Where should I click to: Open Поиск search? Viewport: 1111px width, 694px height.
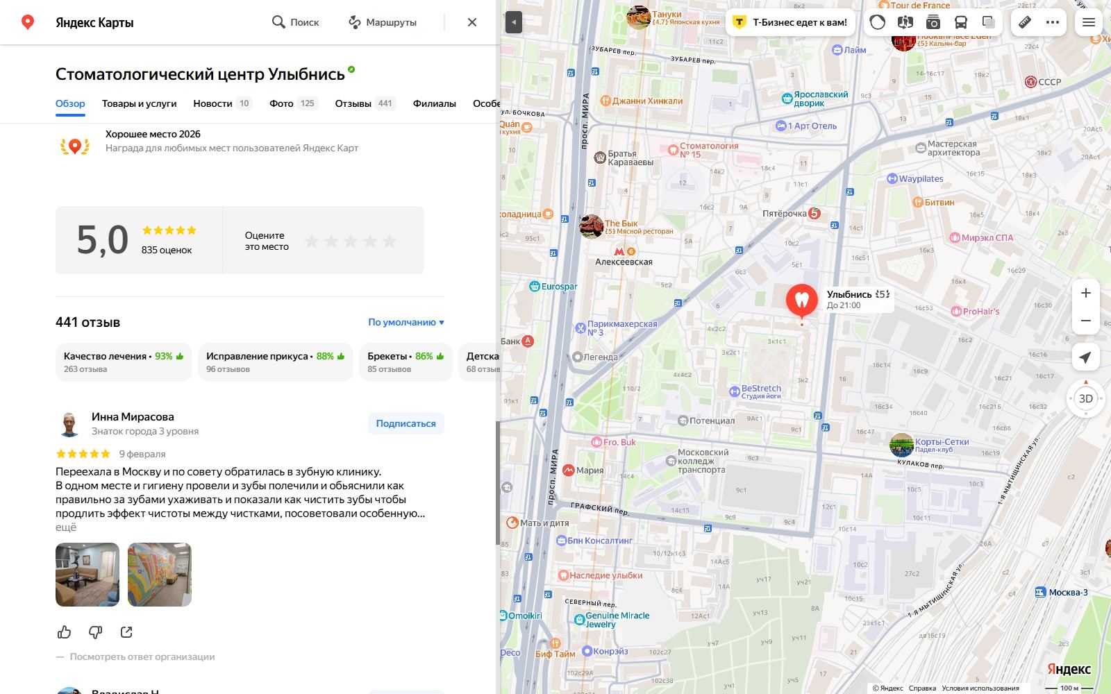pos(295,22)
